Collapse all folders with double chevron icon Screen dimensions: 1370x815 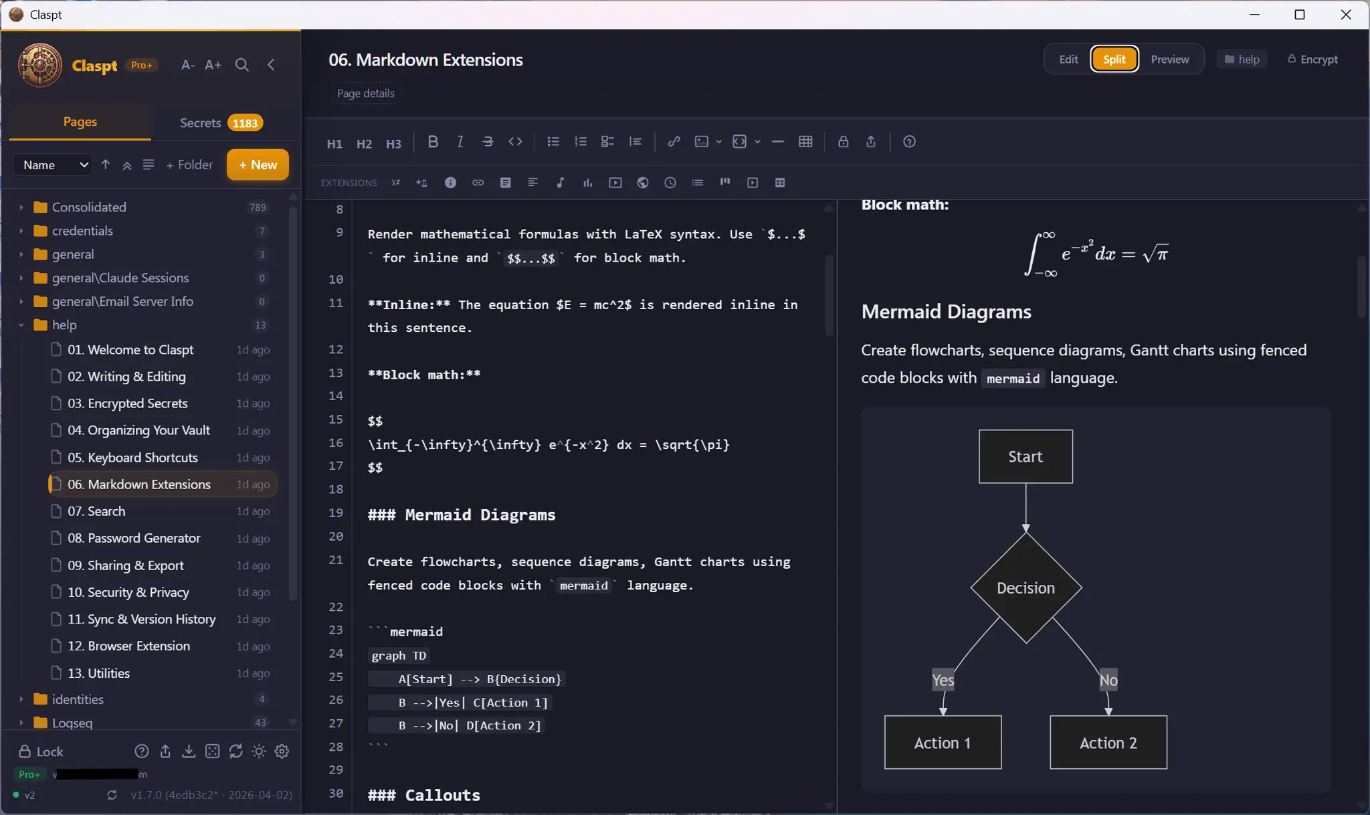pyautogui.click(x=127, y=165)
